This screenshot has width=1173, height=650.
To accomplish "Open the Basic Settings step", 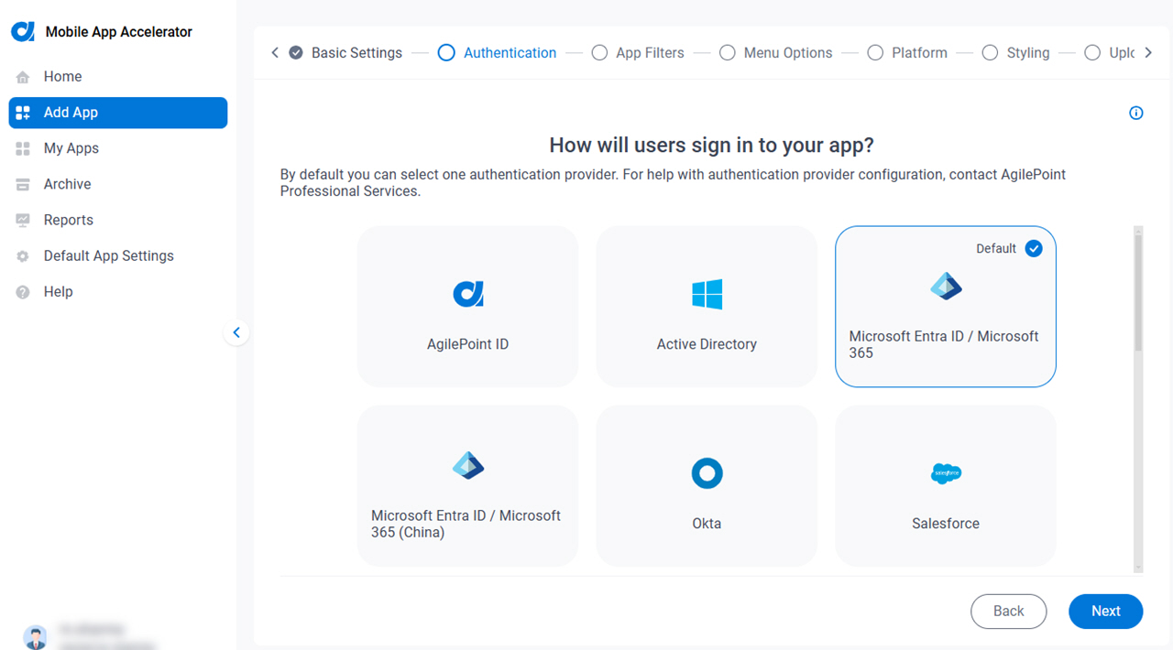I will click(x=356, y=53).
